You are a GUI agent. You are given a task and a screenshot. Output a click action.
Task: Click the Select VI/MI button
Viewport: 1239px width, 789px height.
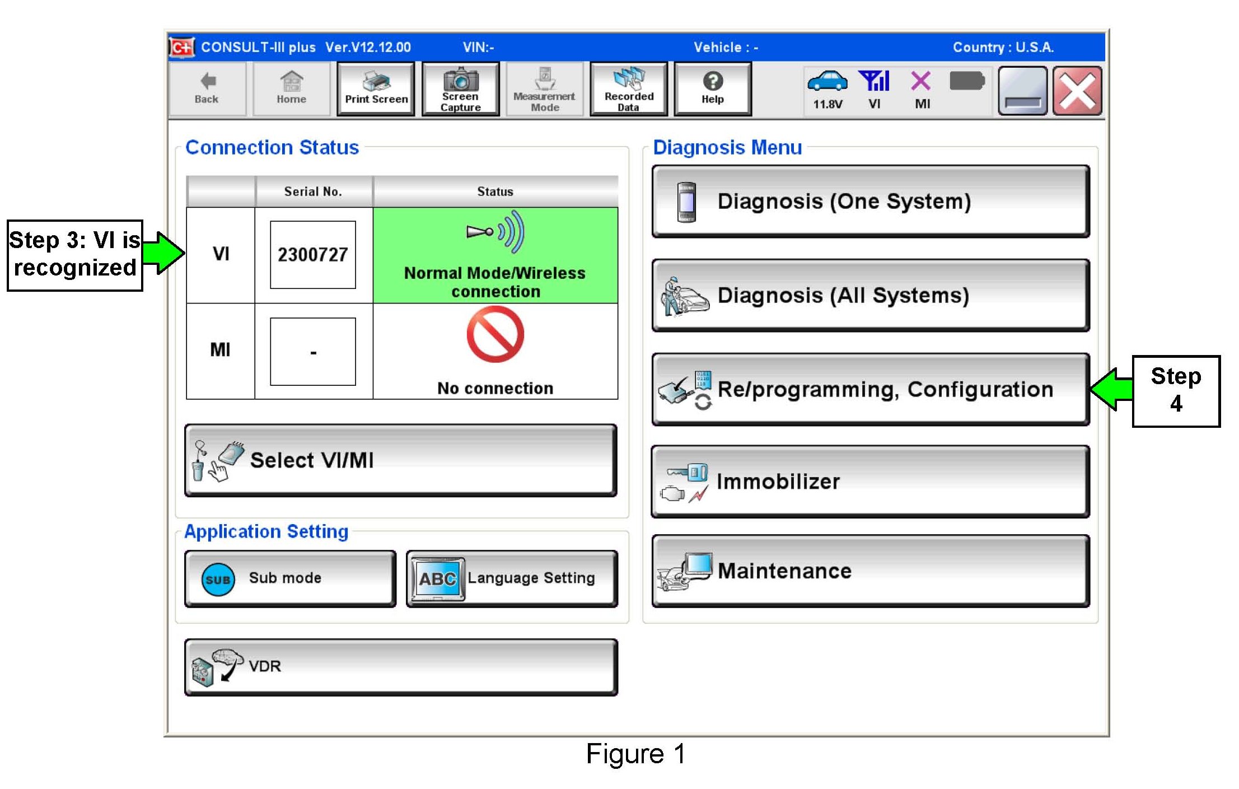point(401,460)
